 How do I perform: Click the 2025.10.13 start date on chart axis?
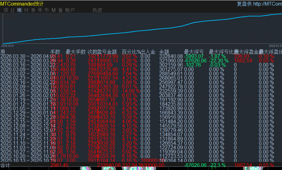(x=7, y=46)
